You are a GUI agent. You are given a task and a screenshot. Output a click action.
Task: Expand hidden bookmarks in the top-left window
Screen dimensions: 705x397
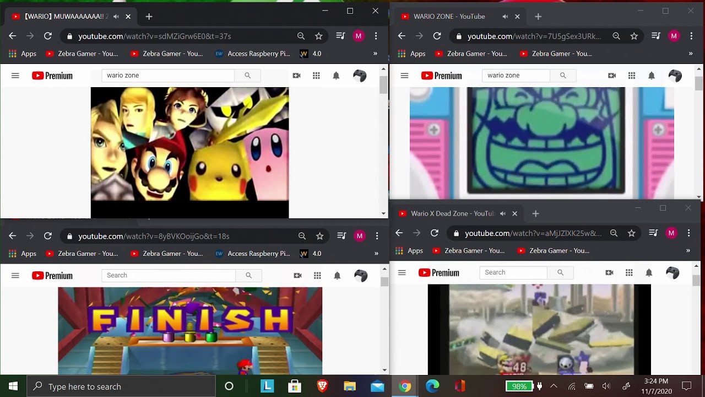[x=375, y=53]
